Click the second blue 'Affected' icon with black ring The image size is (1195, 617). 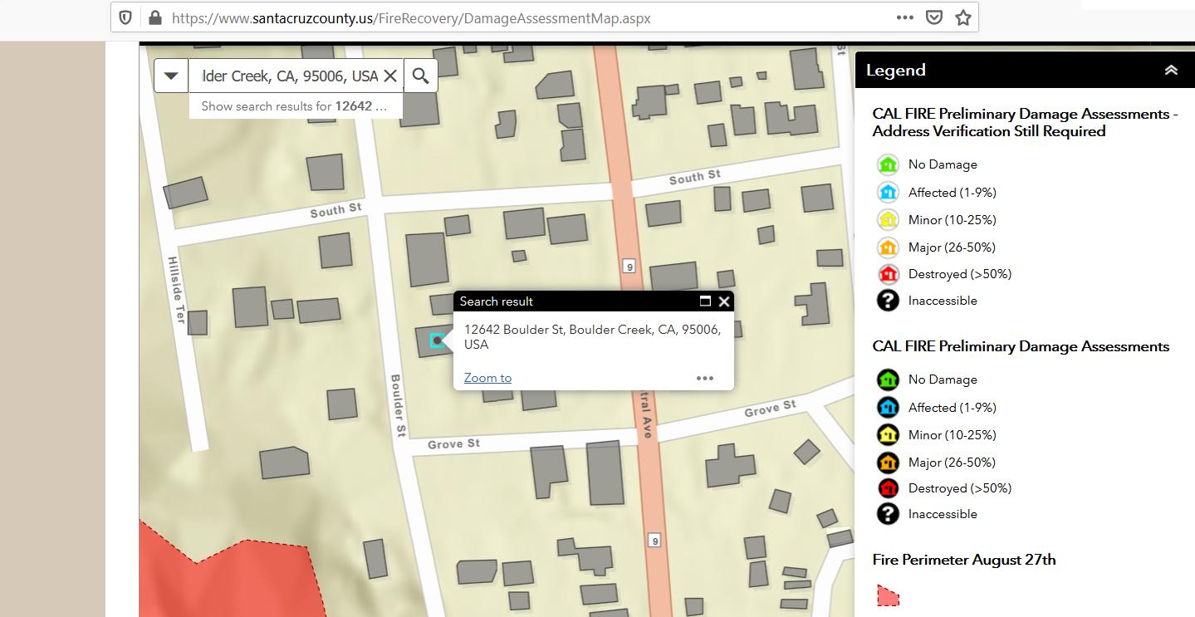click(888, 408)
